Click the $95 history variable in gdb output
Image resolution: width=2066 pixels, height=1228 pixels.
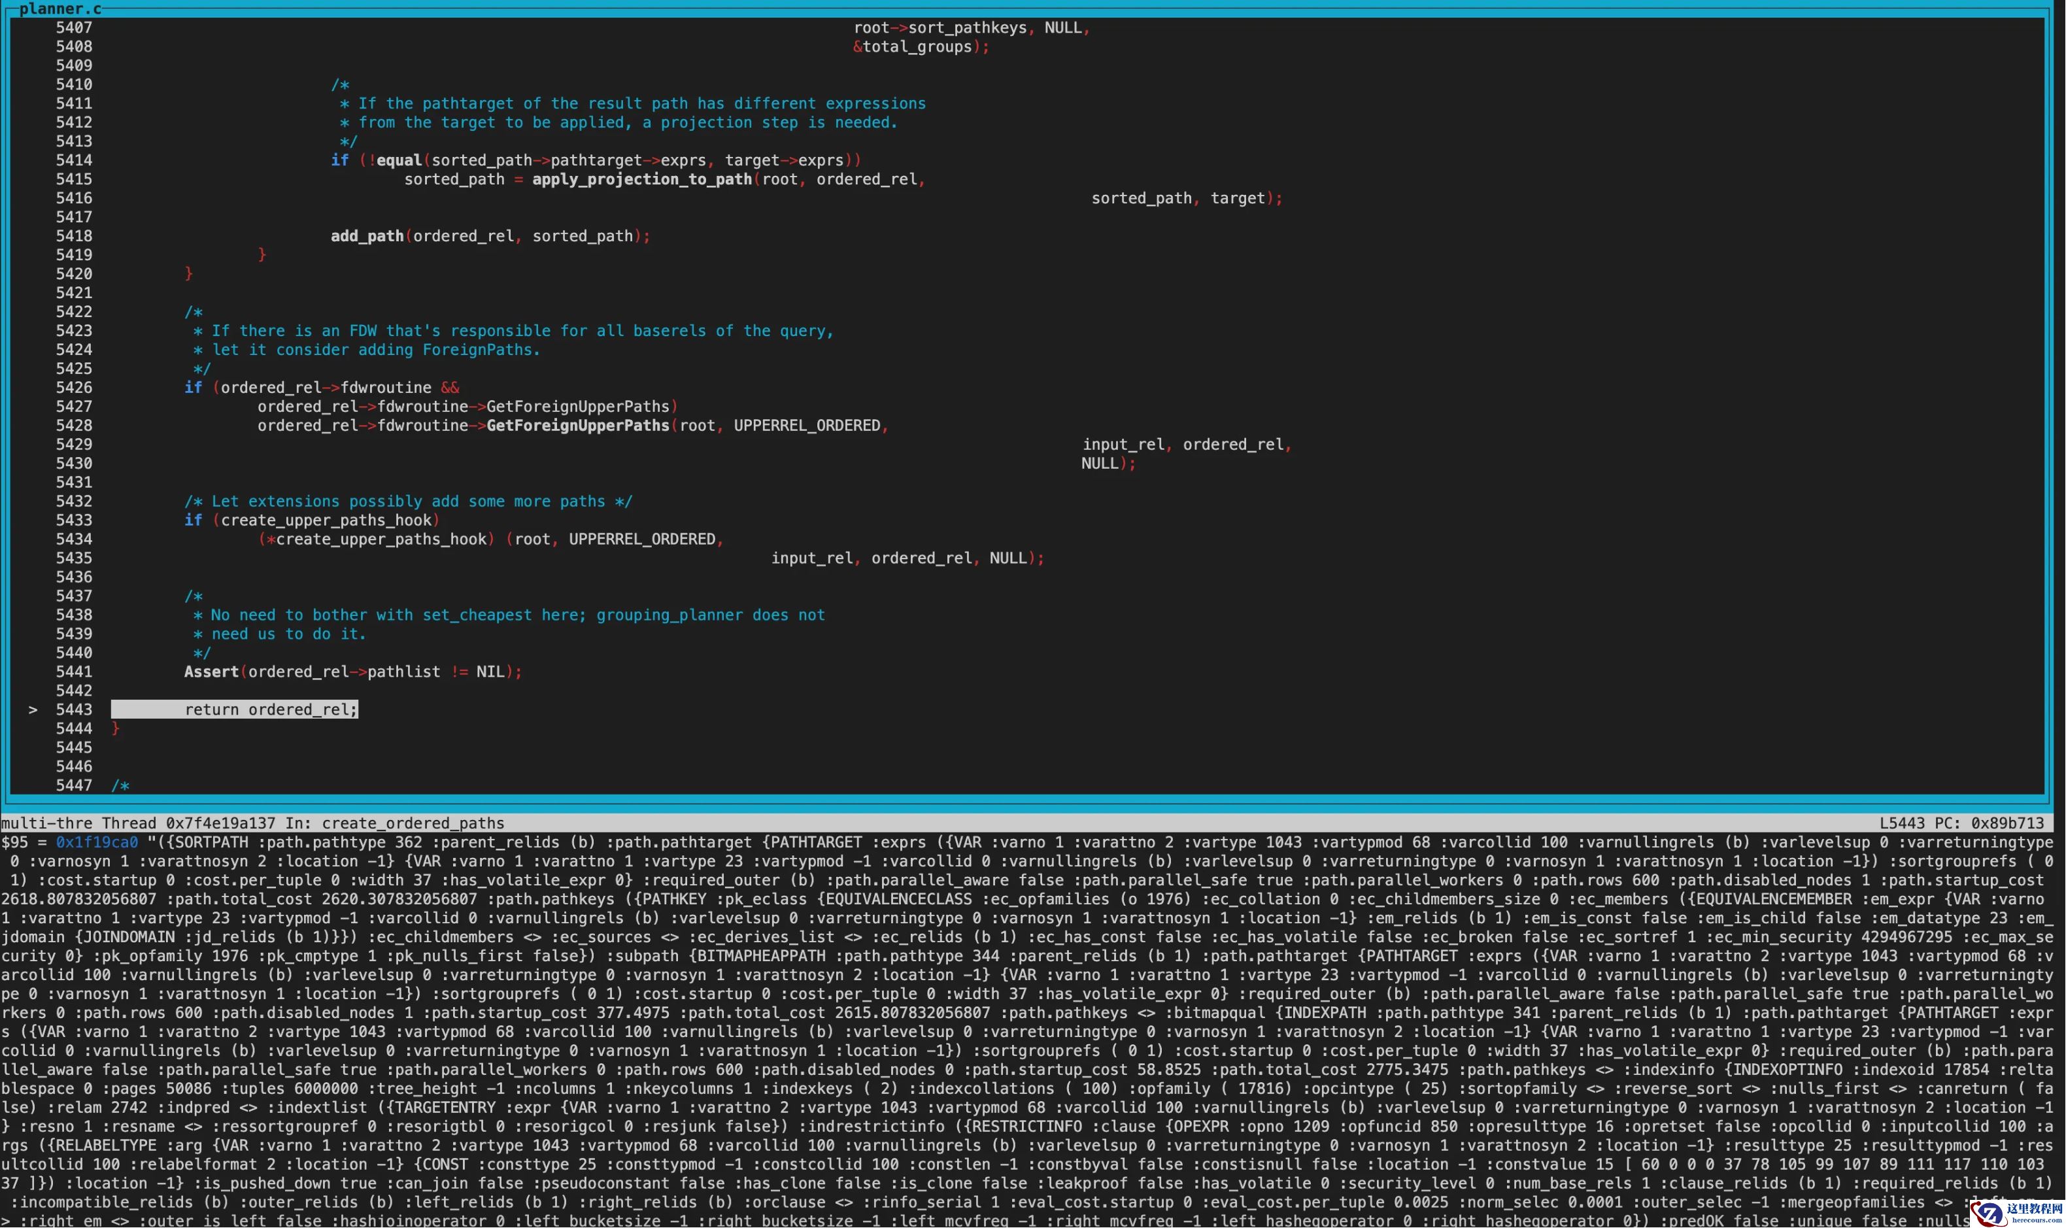click(x=14, y=842)
